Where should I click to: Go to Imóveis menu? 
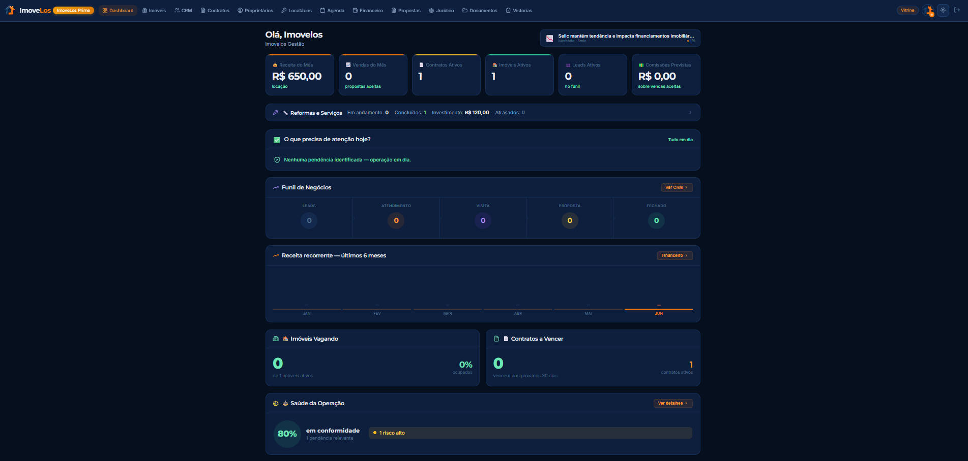154,10
